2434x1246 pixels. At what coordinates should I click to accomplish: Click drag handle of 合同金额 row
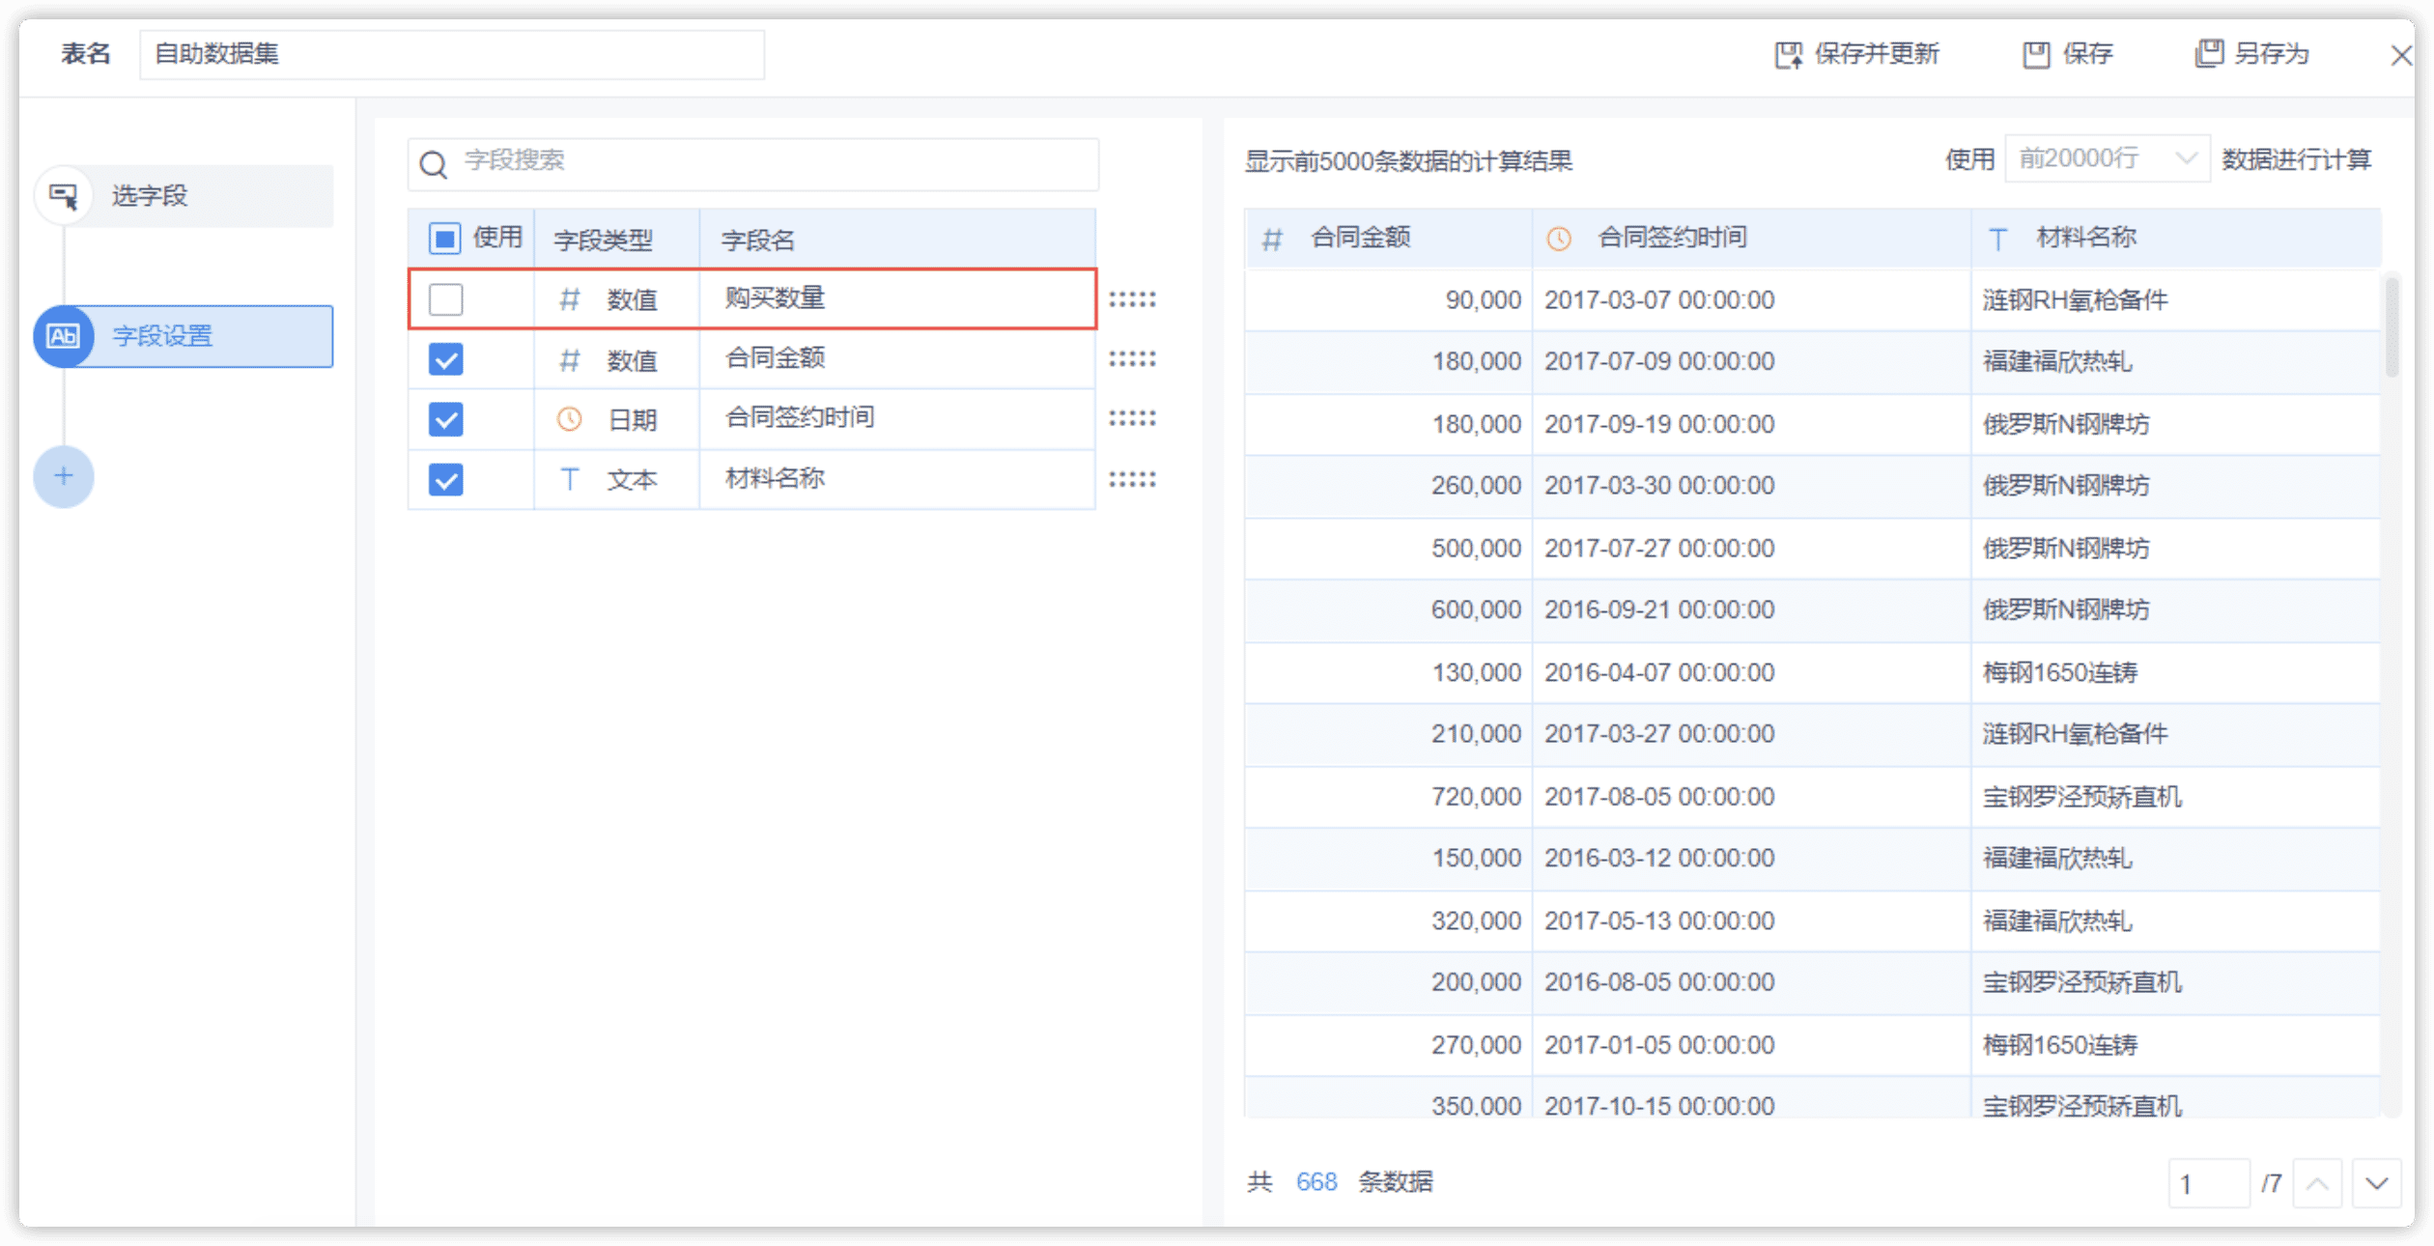point(1132,359)
